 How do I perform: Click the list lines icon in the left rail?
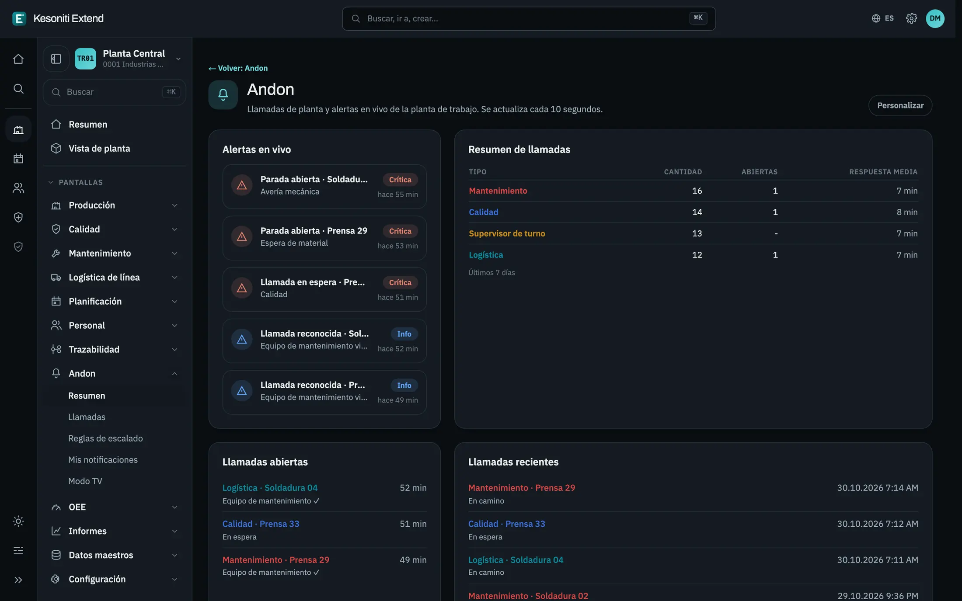[x=18, y=550]
